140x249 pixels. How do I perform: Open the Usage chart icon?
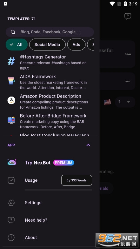[11, 180]
